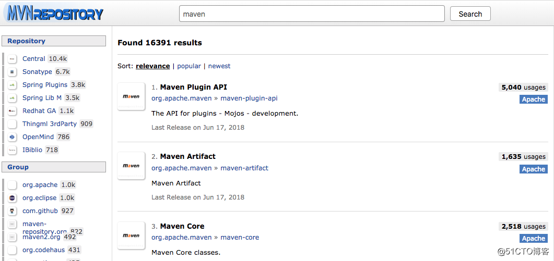This screenshot has width=554, height=261.
Task: Open the Maven Plugin API title
Action: 193,87
